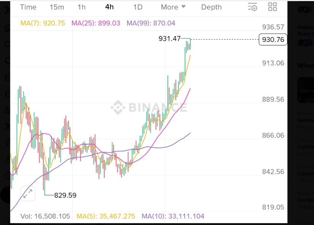Click the MA(99): 870.04 indicator label
This screenshot has height=225, width=314.
pos(151,23)
